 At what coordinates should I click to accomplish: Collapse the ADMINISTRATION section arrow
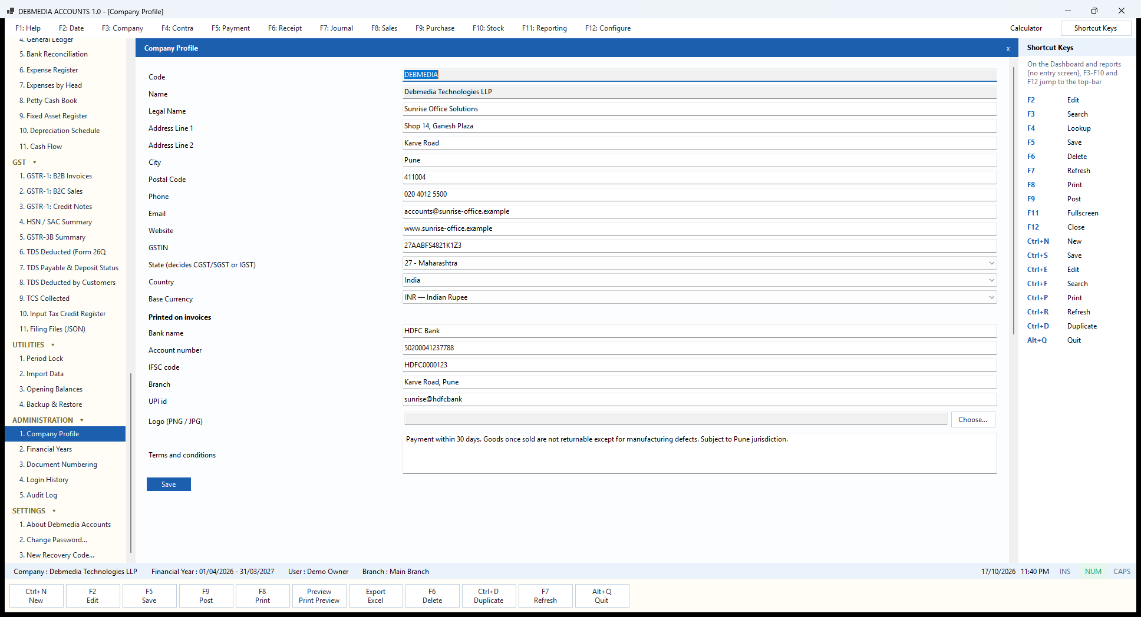click(82, 420)
